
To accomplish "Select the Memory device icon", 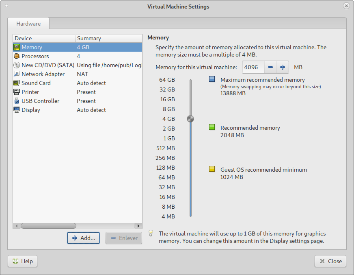I will (17, 47).
